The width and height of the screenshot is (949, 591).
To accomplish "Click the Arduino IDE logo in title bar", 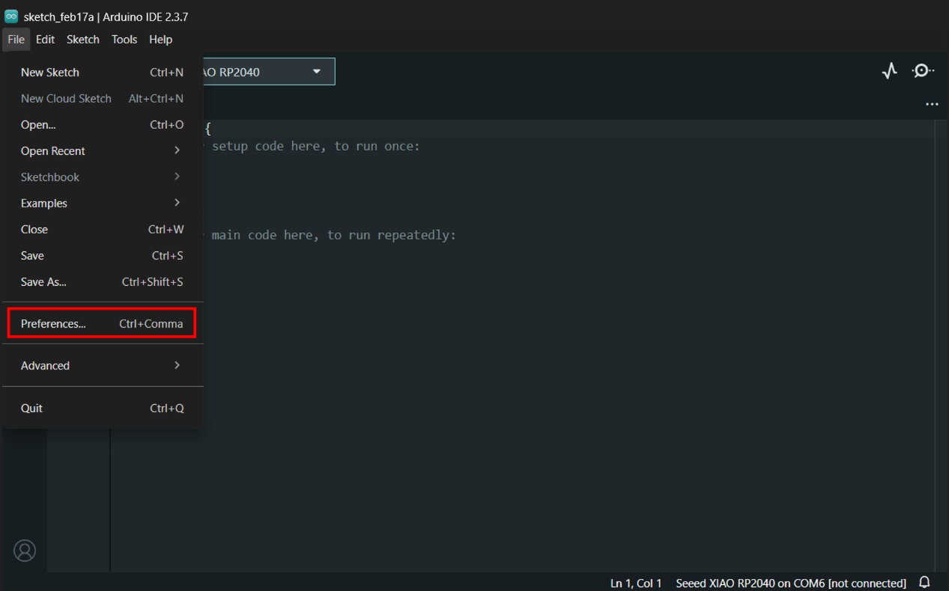I will pyautogui.click(x=10, y=16).
